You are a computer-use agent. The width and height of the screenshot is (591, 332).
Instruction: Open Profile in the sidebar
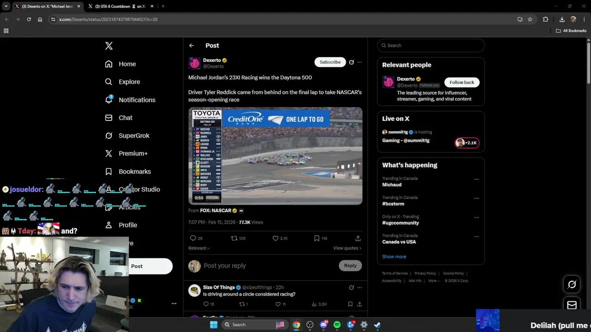121,225
